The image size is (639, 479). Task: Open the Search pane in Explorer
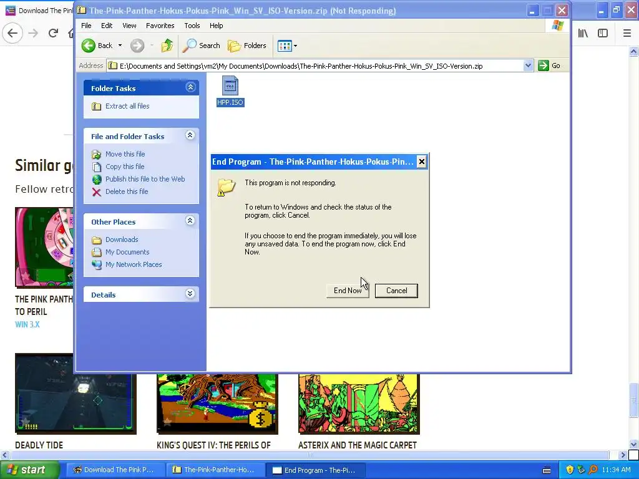coord(201,46)
